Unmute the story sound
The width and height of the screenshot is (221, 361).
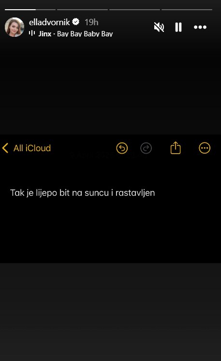click(x=159, y=27)
